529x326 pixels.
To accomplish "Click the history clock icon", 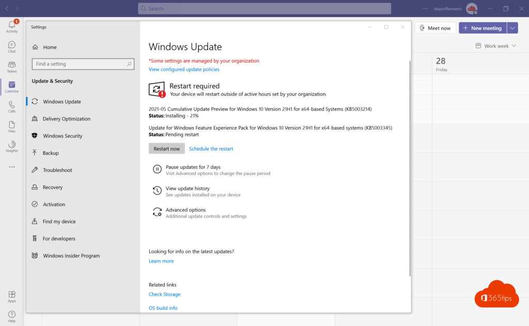I will (x=157, y=190).
